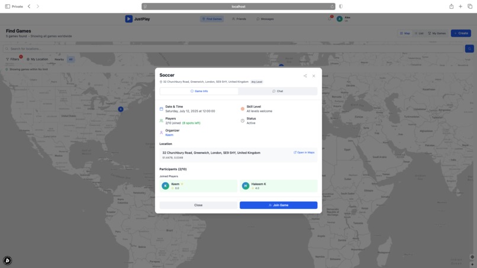Select participant Hakeem K's card

[x=278, y=186]
